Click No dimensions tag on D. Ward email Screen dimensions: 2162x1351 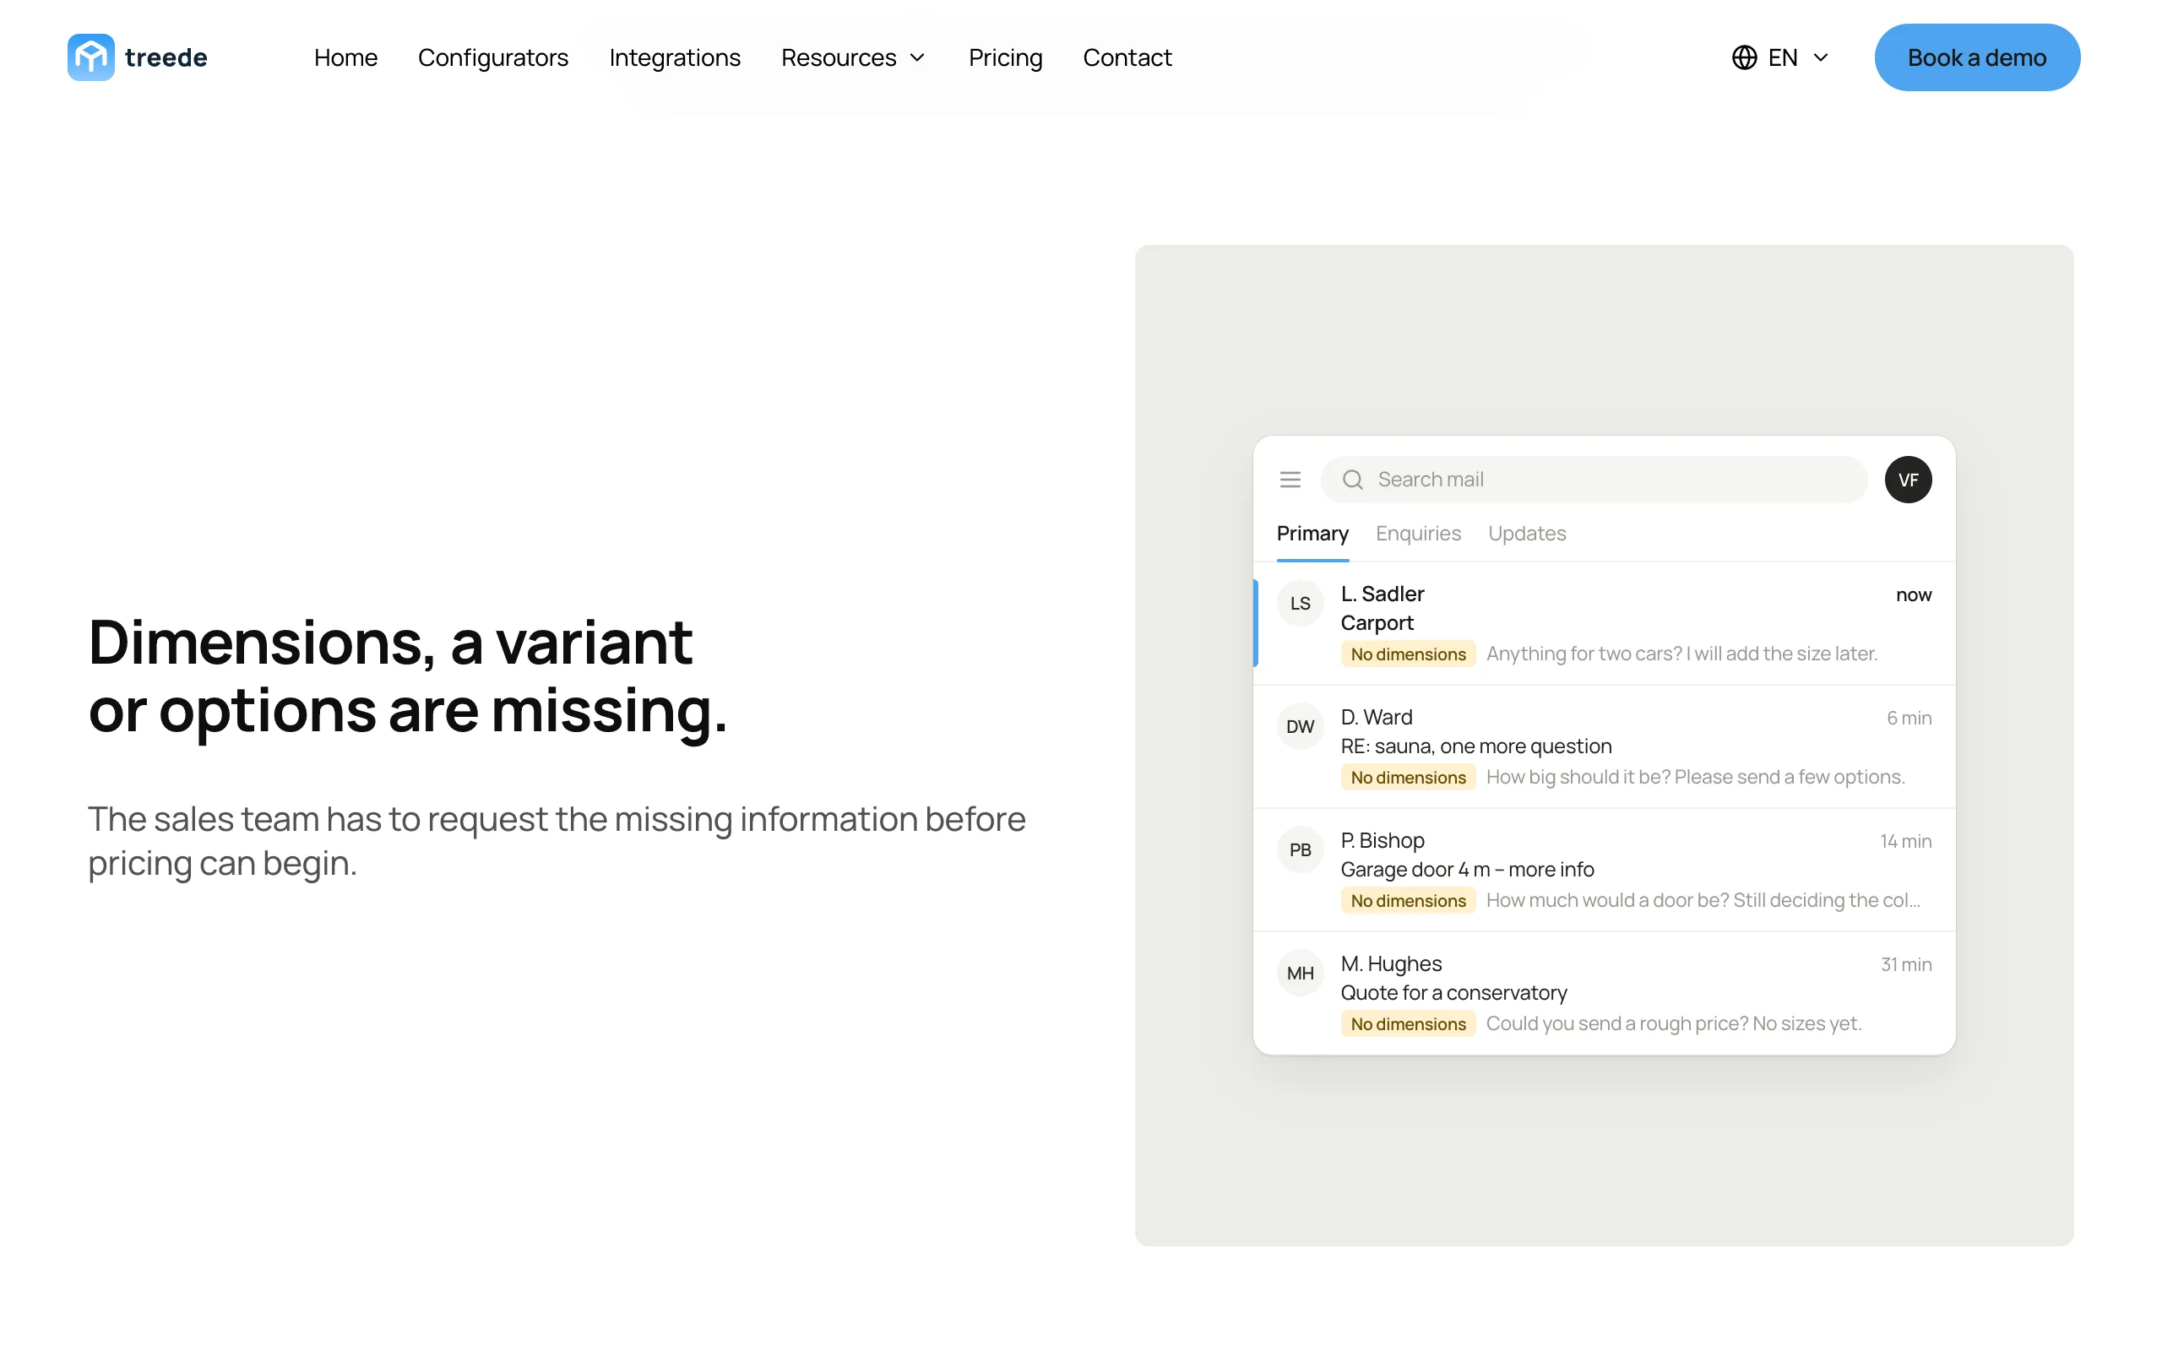[1408, 778]
